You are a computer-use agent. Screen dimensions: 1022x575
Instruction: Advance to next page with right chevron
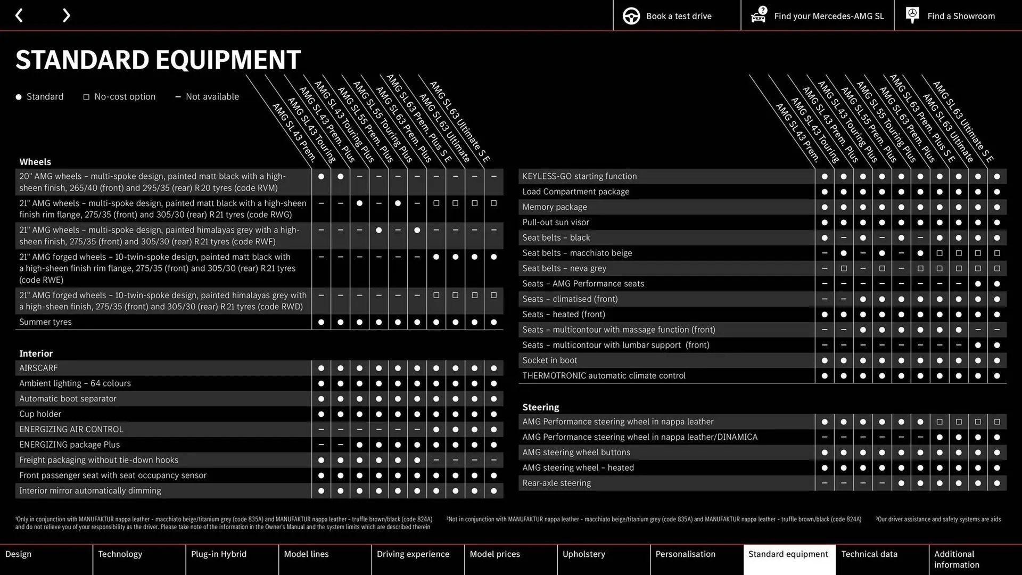[66, 15]
